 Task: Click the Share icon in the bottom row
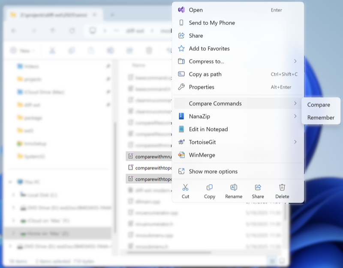point(258,187)
